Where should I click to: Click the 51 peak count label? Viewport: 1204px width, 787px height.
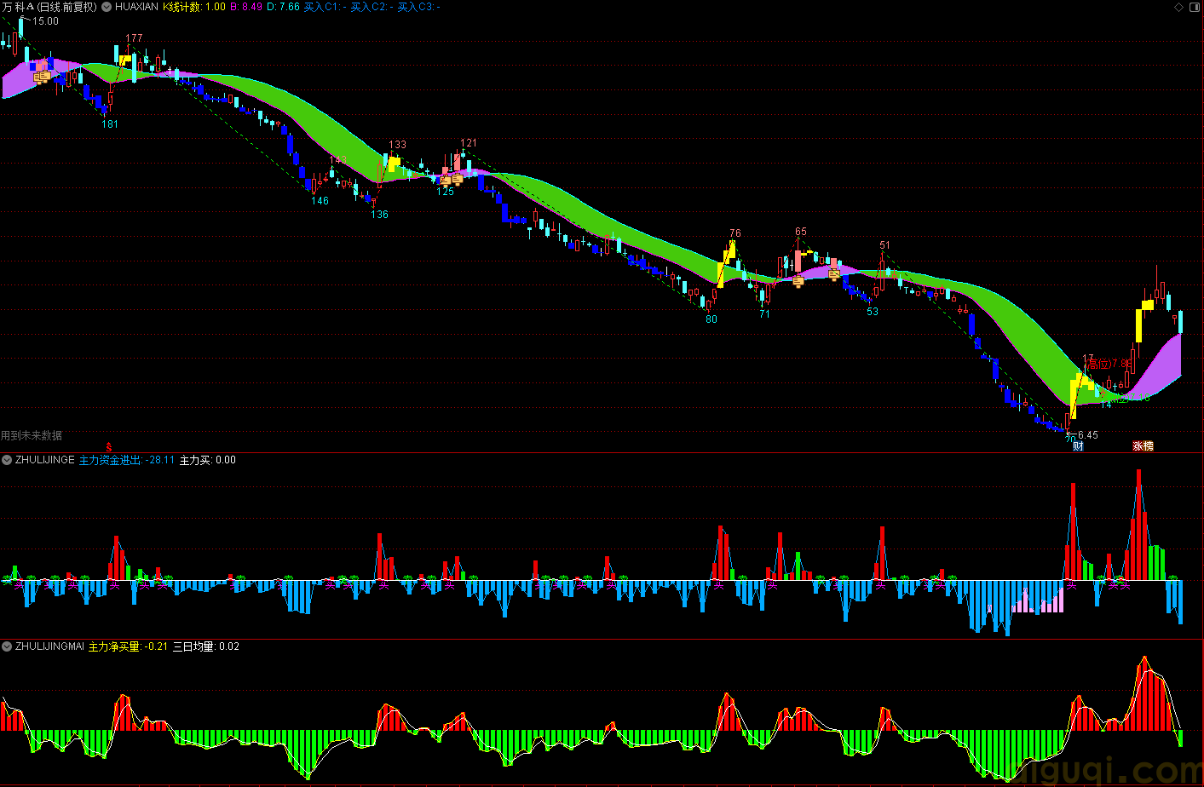(884, 245)
